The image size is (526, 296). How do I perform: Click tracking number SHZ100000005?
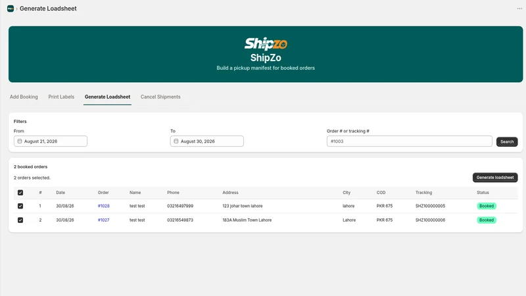tap(430, 206)
